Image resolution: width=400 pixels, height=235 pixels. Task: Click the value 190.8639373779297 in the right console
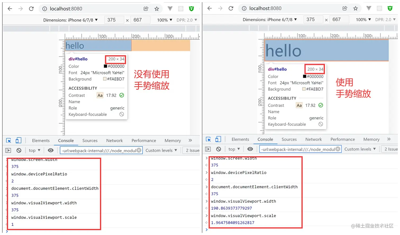(231, 208)
